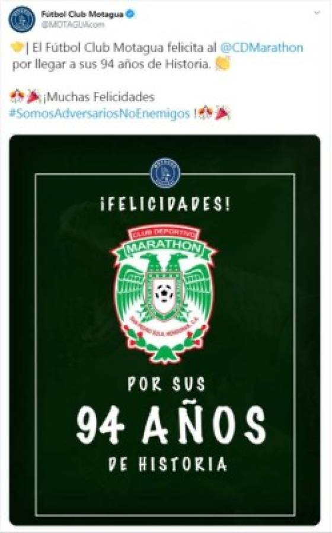Open the @CDMarathon mention link
332x533 pixels.
261,47
